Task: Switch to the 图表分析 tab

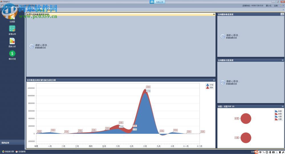Action: pyautogui.click(x=50, y=10)
